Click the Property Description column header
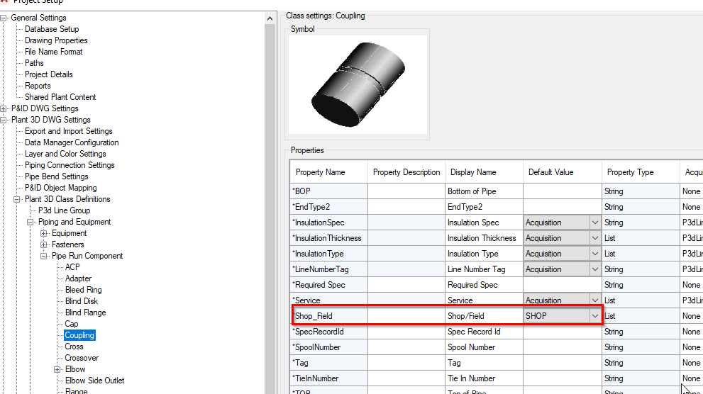The image size is (703, 394). 406,172
